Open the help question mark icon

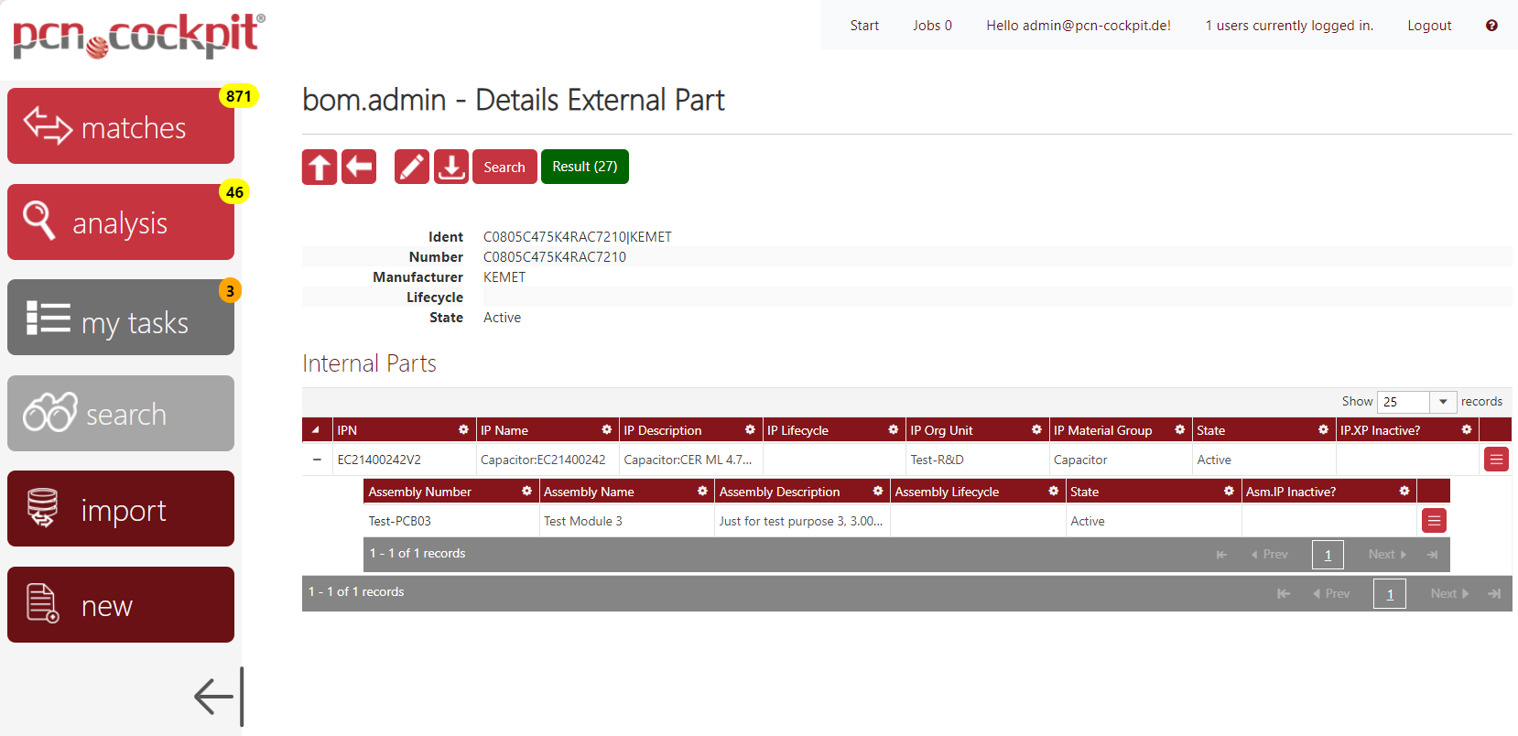coord(1491,26)
